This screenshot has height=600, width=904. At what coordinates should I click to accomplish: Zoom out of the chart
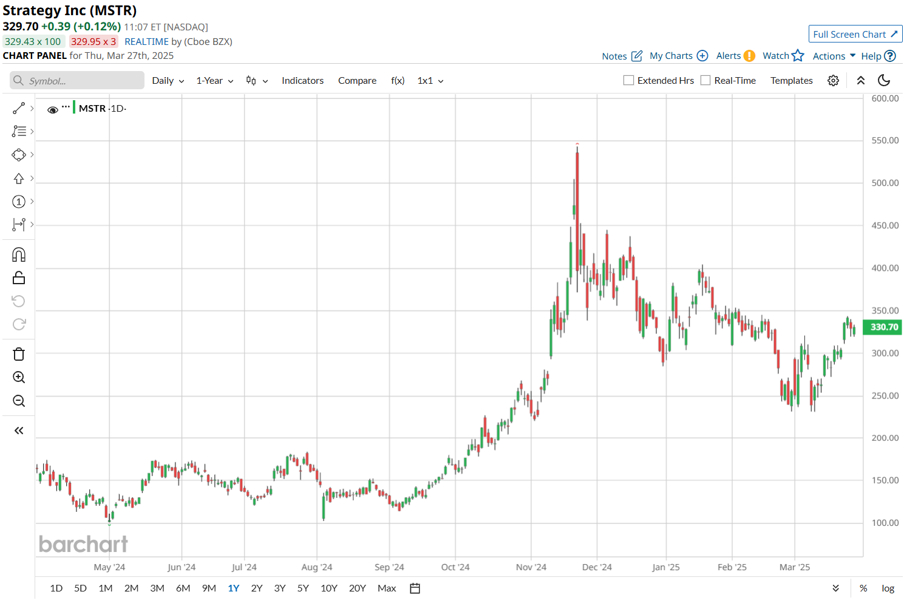tap(19, 401)
